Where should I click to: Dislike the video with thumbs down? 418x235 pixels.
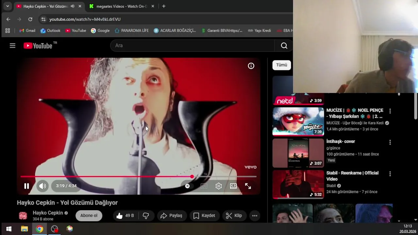(x=146, y=215)
